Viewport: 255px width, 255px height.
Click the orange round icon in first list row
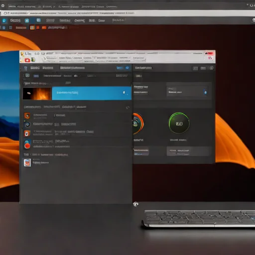(27, 116)
